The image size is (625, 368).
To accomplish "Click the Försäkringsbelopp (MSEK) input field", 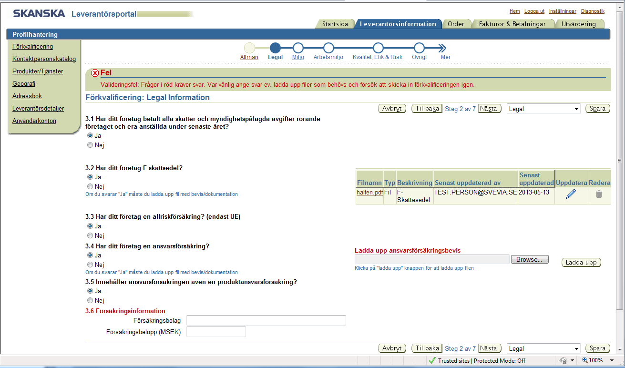I will point(216,332).
